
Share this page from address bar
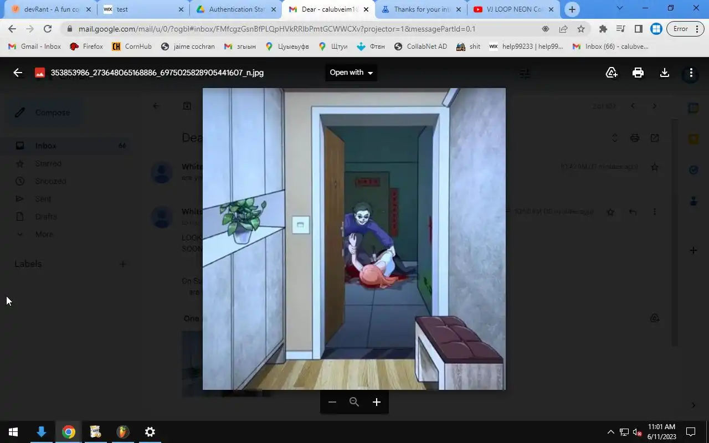point(563,29)
